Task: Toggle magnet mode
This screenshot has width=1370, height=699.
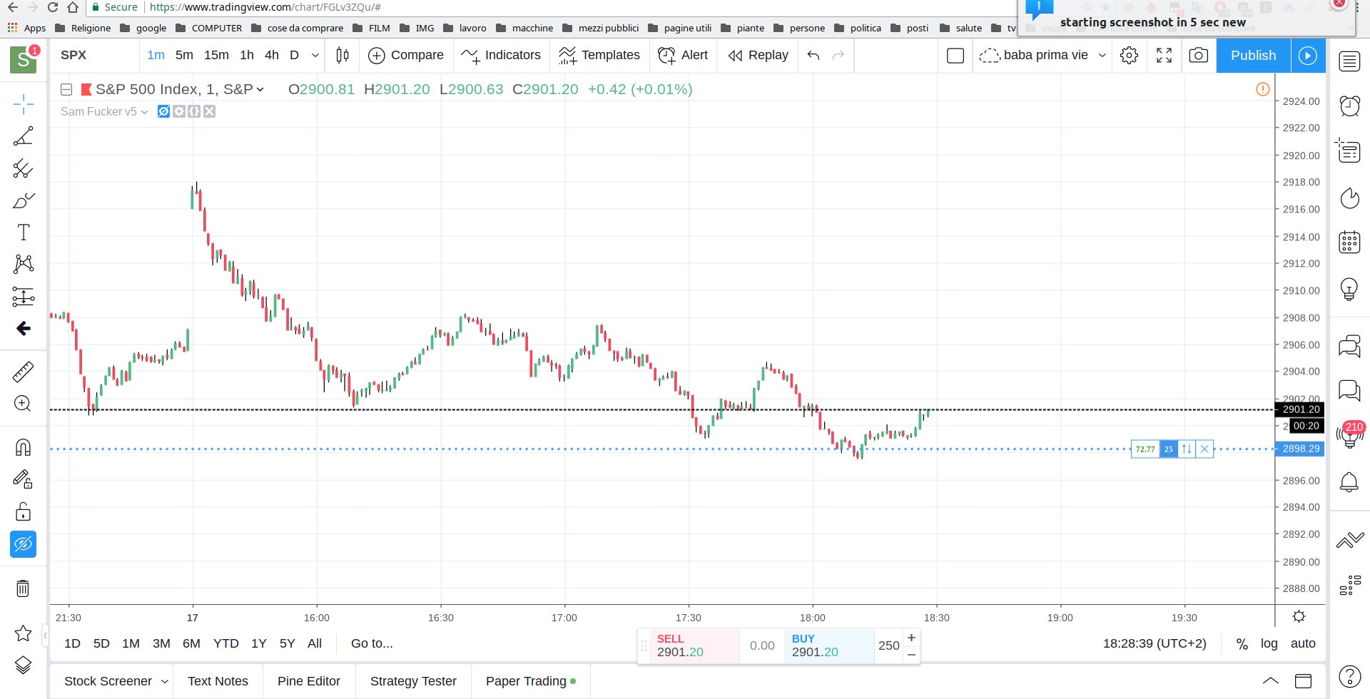Action: (x=23, y=447)
